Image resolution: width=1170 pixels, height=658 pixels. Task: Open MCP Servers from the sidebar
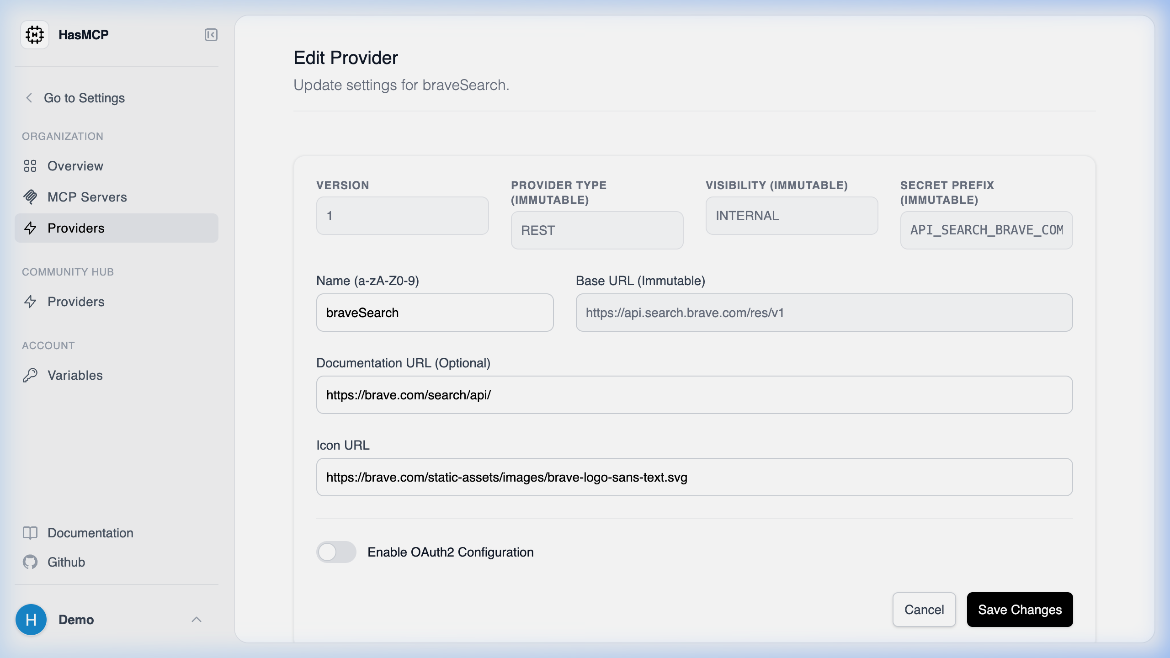click(x=87, y=197)
